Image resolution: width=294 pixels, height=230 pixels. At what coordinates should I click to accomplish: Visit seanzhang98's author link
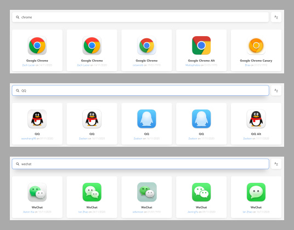coord(29,139)
